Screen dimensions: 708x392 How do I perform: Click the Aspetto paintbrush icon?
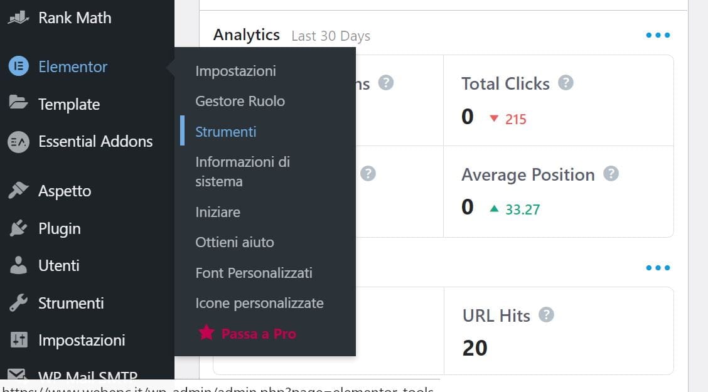(x=18, y=191)
